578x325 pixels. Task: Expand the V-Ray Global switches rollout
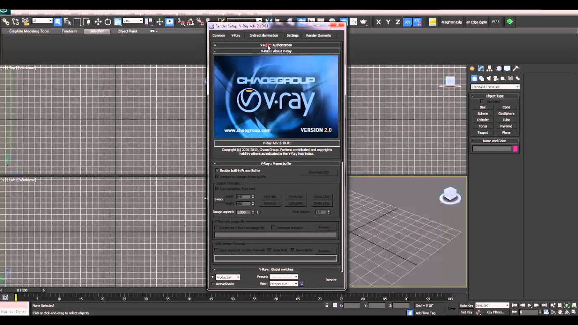click(x=276, y=269)
